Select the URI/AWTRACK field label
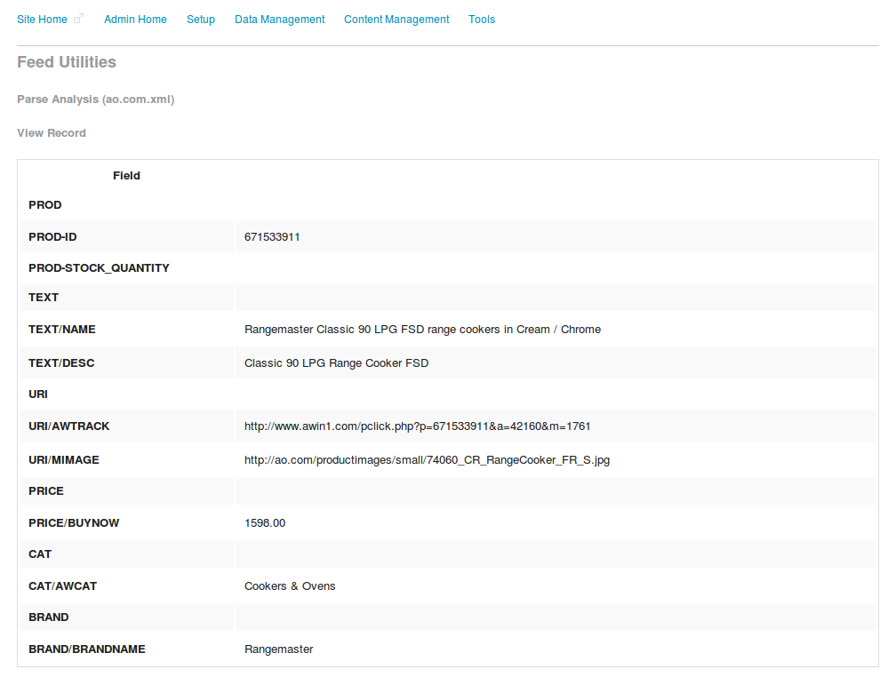This screenshot has height=685, width=896. [69, 426]
